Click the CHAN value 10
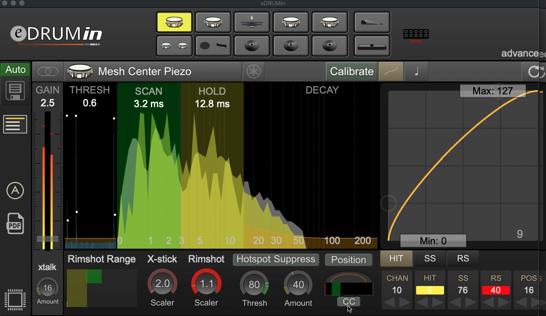The height and width of the screenshot is (316, 546). point(397,290)
